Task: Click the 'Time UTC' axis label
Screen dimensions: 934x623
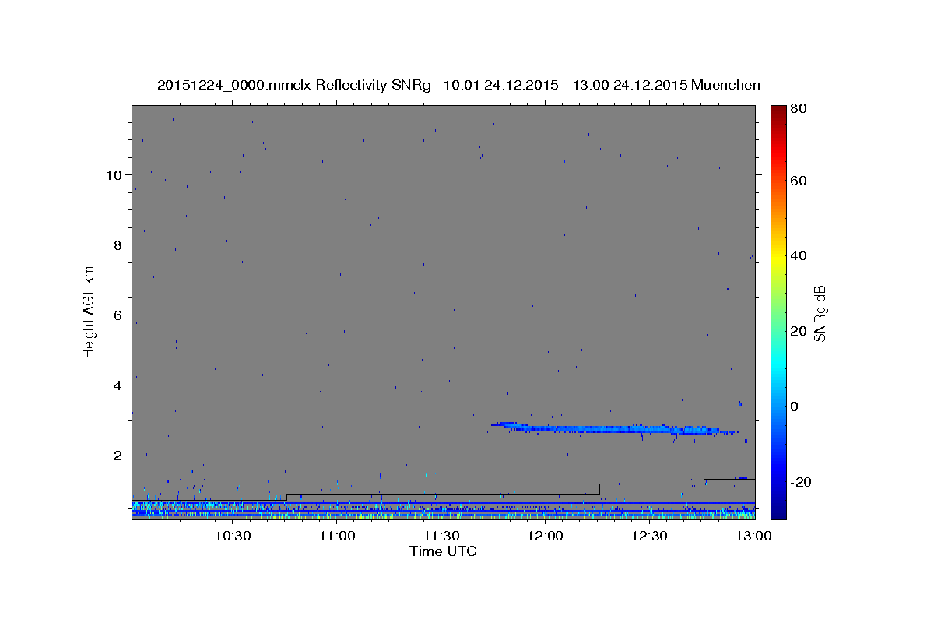Action: [443, 551]
